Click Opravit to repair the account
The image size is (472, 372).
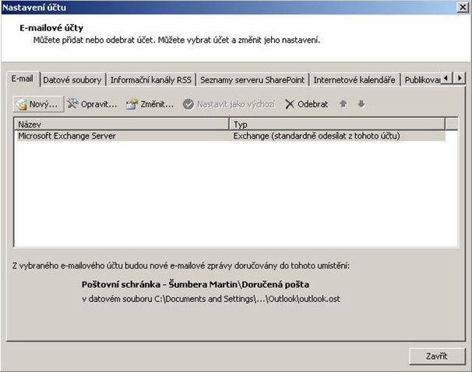[x=92, y=104]
